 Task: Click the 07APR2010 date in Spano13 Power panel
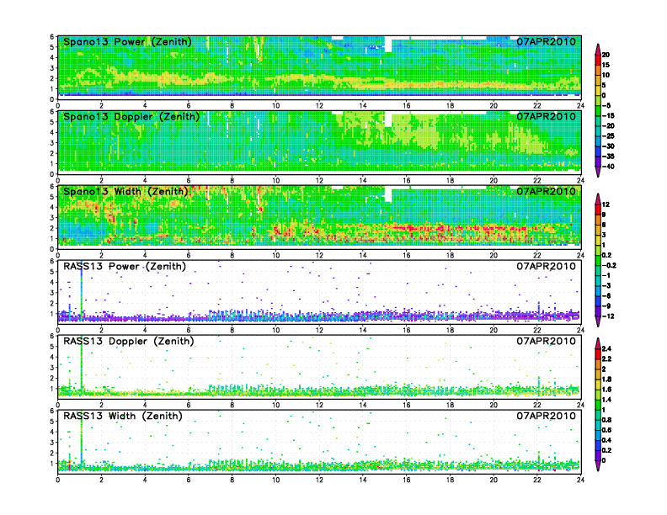pyautogui.click(x=547, y=42)
